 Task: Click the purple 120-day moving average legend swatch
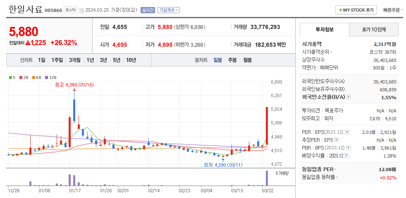click(x=46, y=77)
